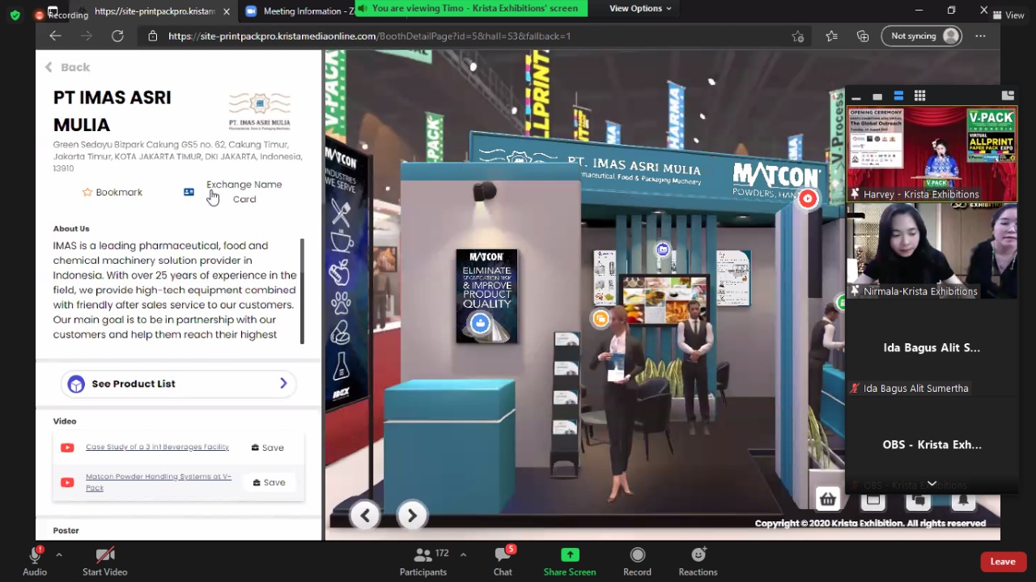Open video Case Study of 3 in 1 Beverages Facility
Screen dimensions: 1036x582
click(157, 447)
